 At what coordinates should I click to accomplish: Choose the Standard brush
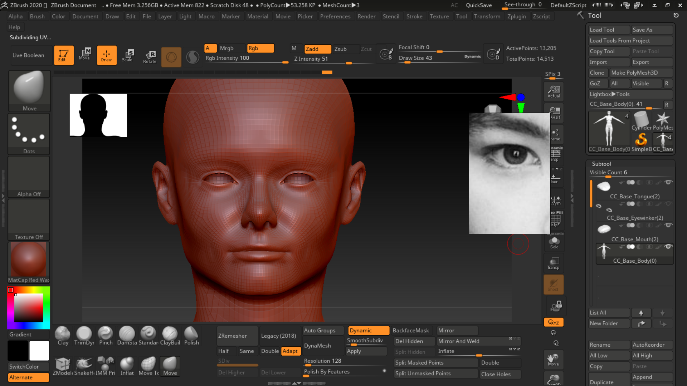(148, 336)
